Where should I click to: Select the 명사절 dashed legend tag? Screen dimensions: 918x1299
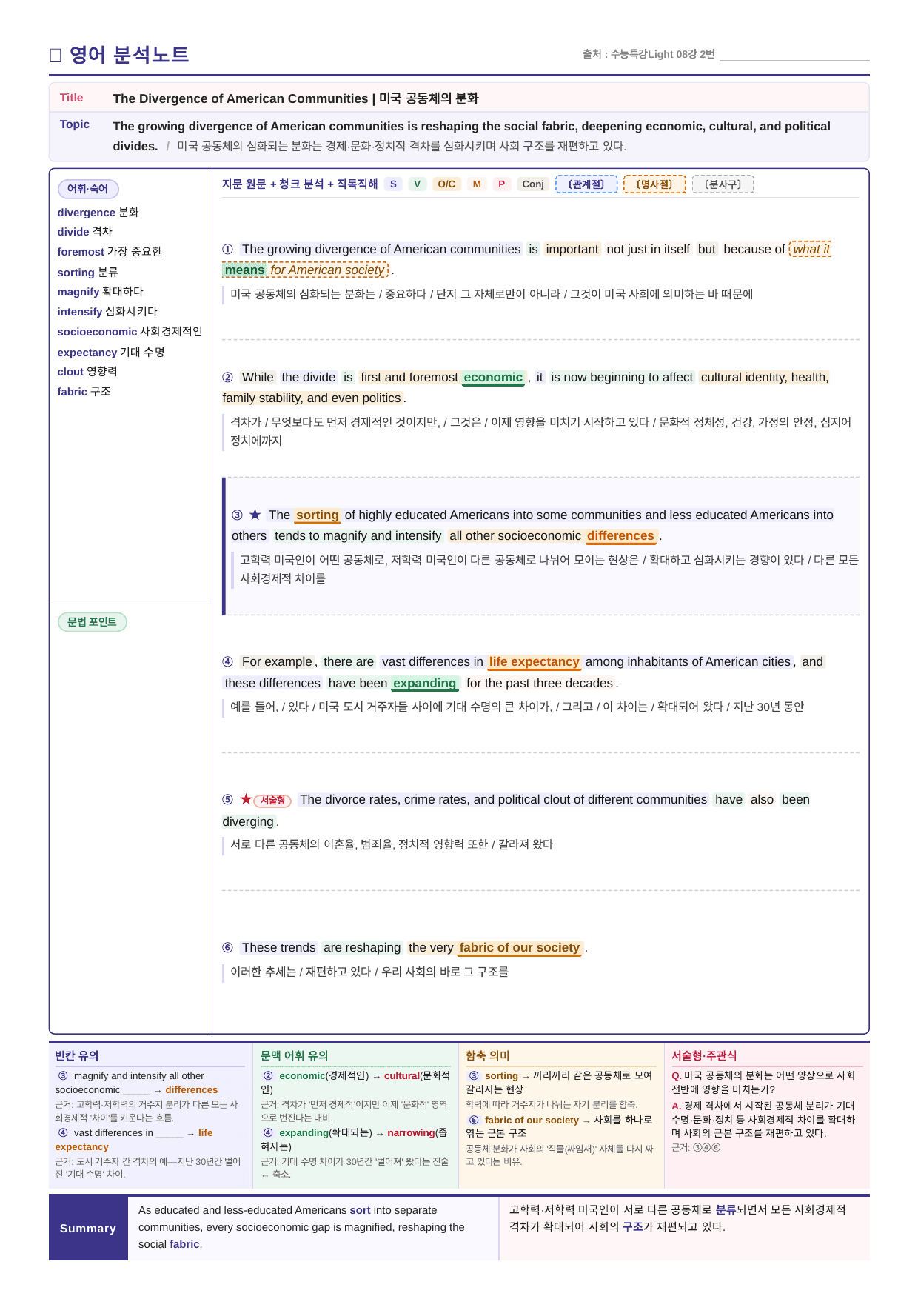click(x=654, y=184)
